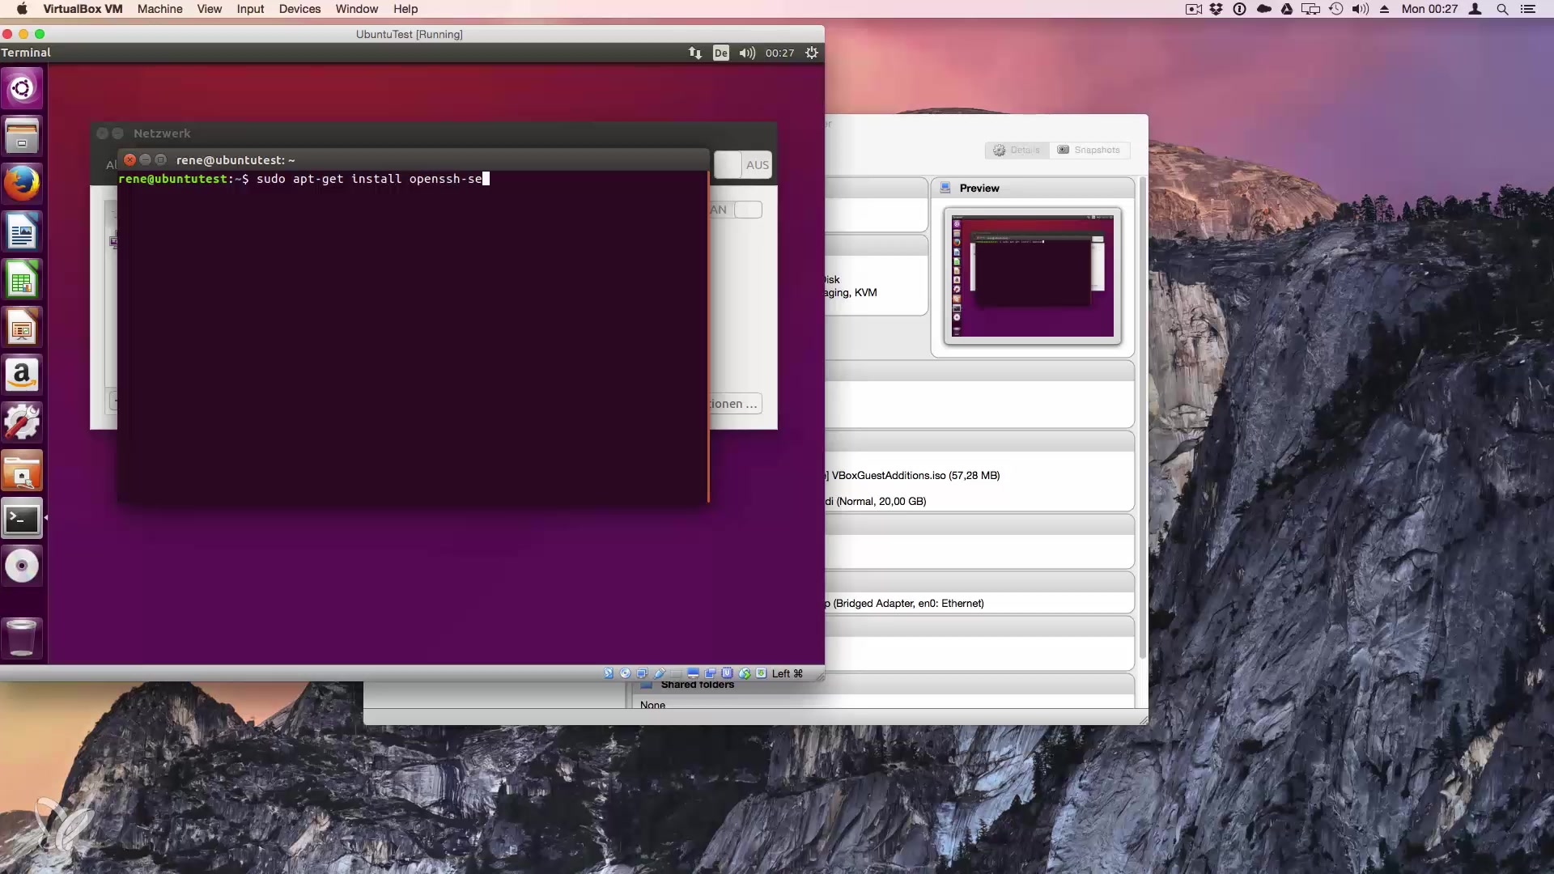The height and width of the screenshot is (874, 1554).
Task: Open the Ubuntu session gear menu
Action: 812,53
